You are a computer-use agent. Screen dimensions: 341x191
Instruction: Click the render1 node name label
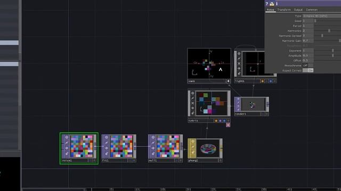(x=240, y=114)
